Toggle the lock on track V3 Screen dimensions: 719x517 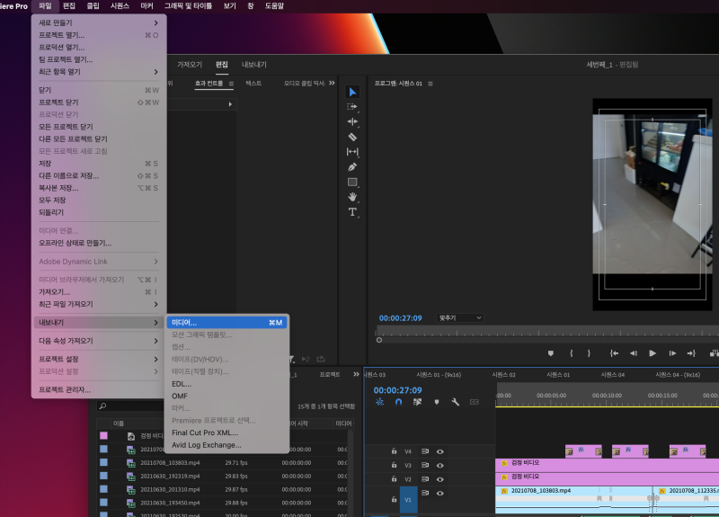point(394,466)
